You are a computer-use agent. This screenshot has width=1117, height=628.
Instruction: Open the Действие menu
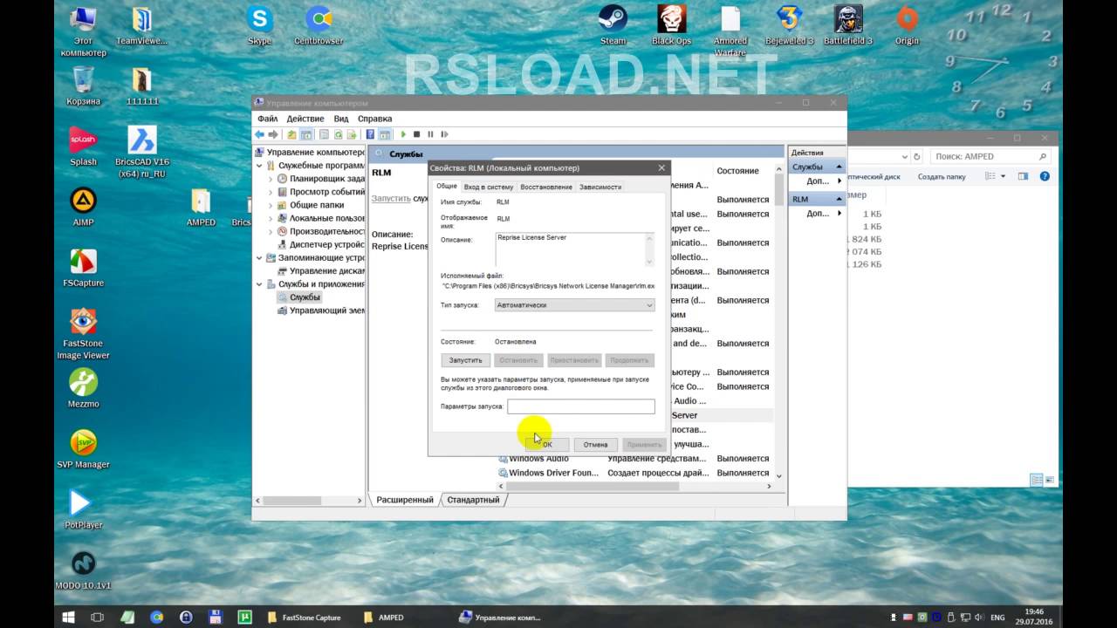pos(305,119)
